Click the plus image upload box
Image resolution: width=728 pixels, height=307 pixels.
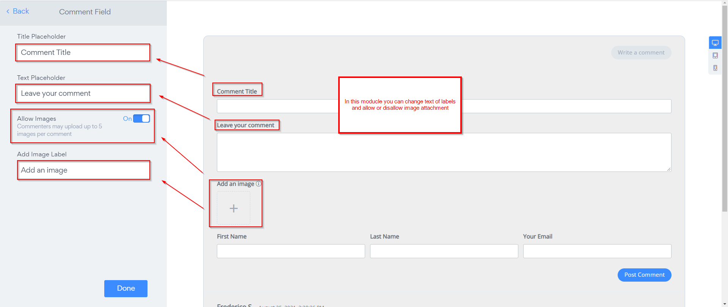pos(234,208)
